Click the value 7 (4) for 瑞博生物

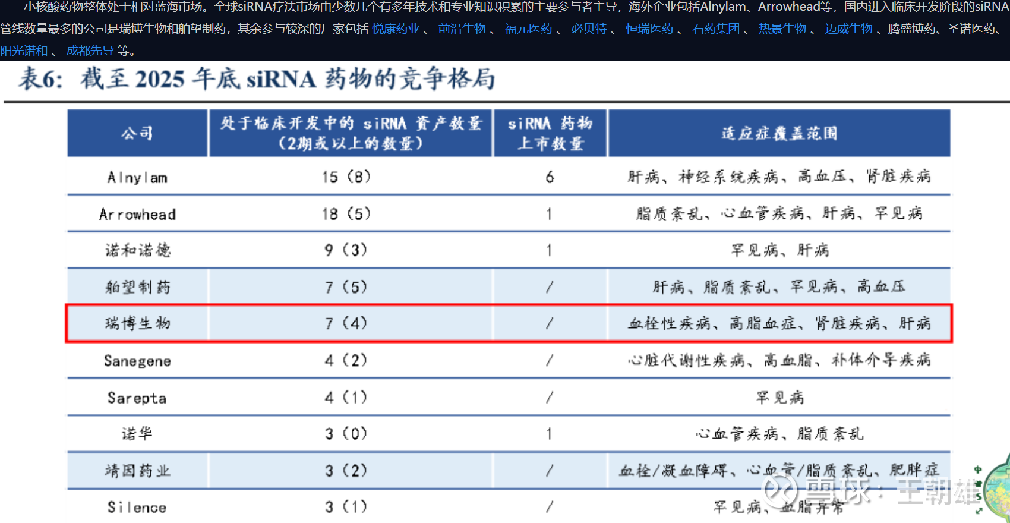tap(346, 323)
